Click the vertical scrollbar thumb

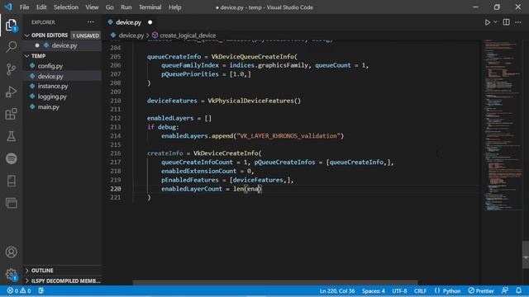point(526,255)
